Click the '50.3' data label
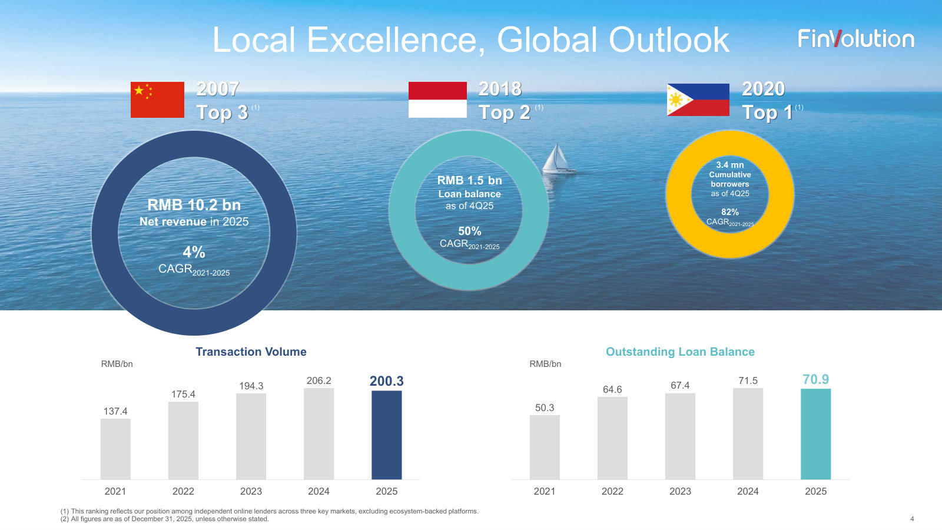Image resolution: width=942 pixels, height=530 pixels. coord(545,408)
